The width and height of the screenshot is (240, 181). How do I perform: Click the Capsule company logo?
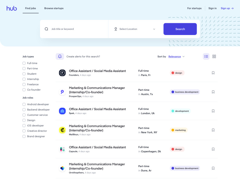62,149
